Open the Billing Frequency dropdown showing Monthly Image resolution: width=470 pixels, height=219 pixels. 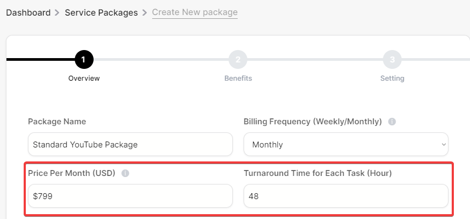pyautogui.click(x=346, y=144)
